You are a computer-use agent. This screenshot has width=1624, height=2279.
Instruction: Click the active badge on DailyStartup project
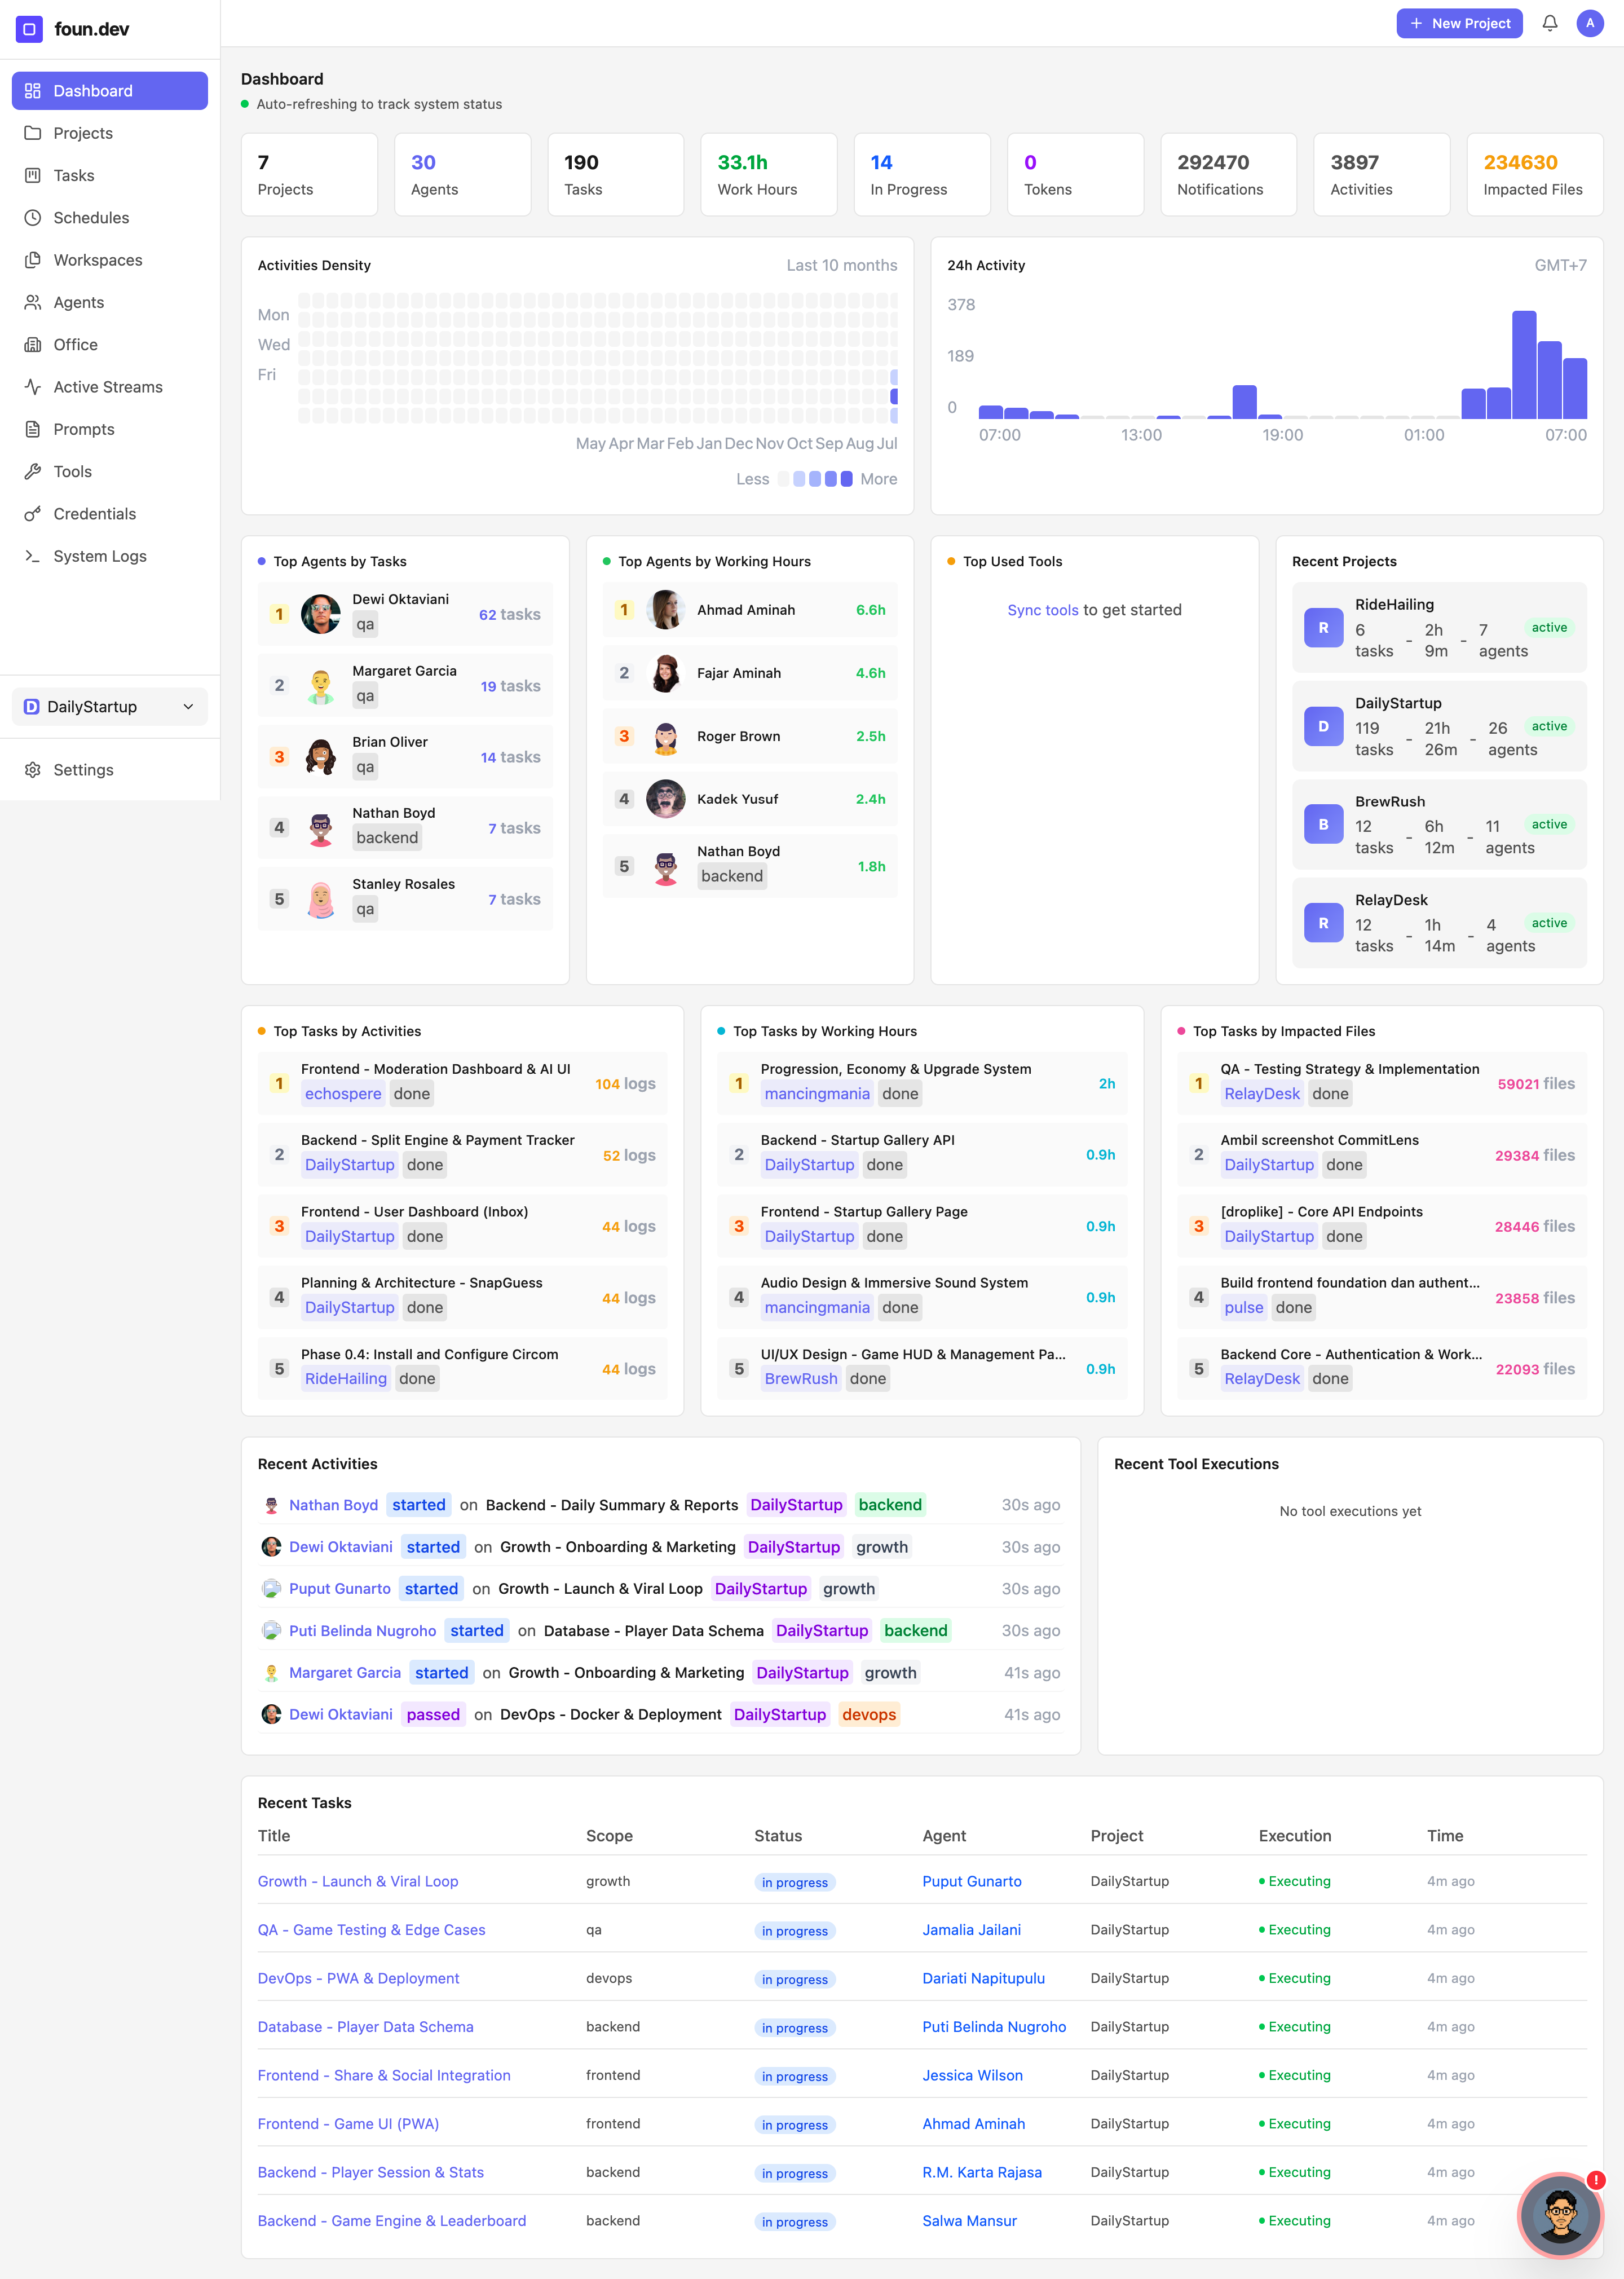[x=1549, y=727]
